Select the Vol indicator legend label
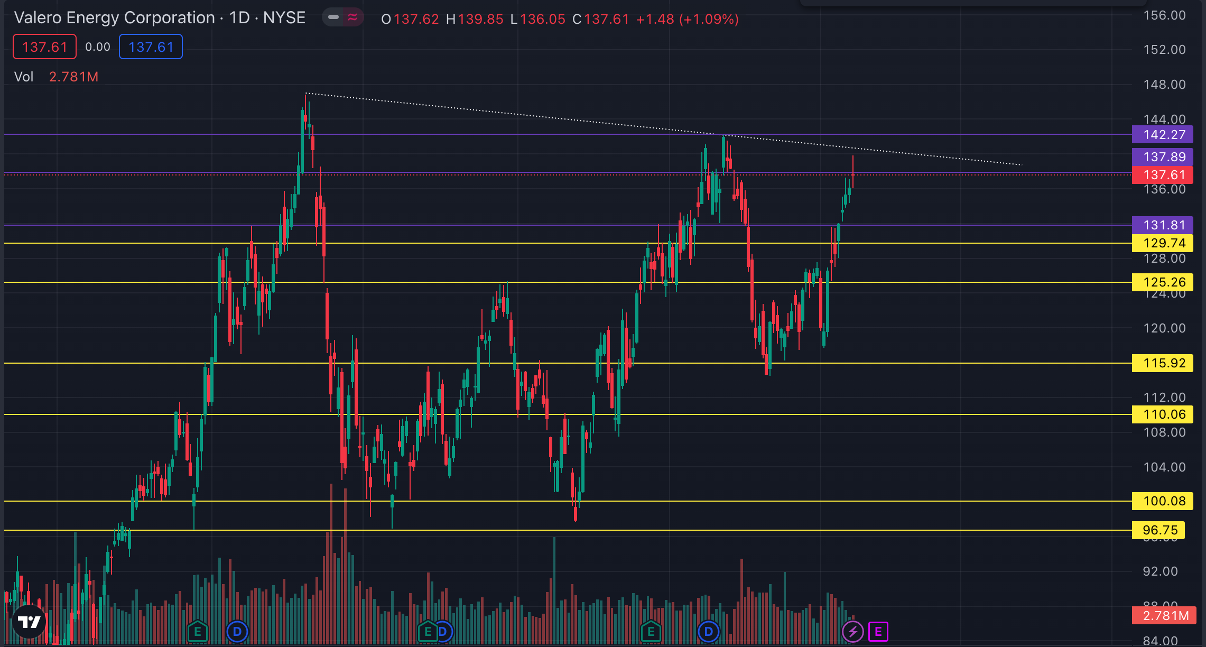Image resolution: width=1206 pixels, height=647 pixels. (x=24, y=77)
